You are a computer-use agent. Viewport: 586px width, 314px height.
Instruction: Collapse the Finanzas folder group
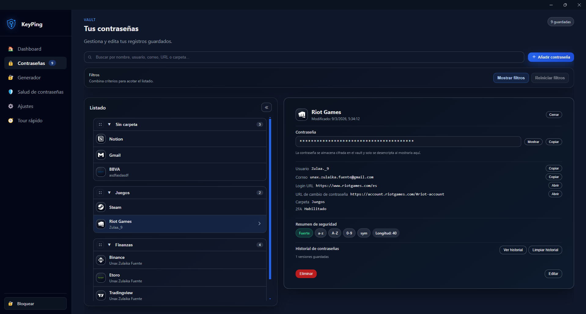coord(110,244)
